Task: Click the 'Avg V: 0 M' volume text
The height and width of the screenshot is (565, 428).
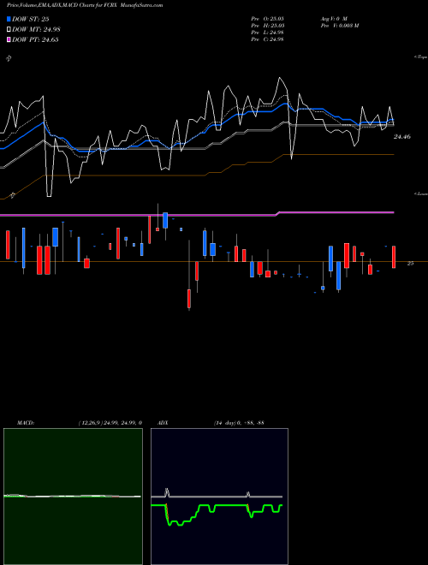Action: pyautogui.click(x=333, y=18)
